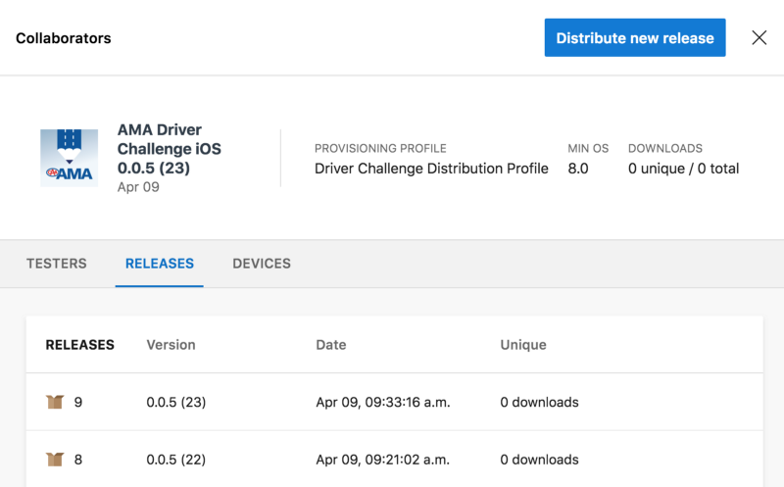Image resolution: width=784 pixels, height=487 pixels.
Task: Click the 0 unique / 0 total downloads value
Action: (683, 169)
